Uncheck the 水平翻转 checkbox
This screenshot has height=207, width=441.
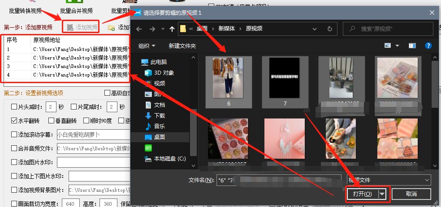coord(14,121)
